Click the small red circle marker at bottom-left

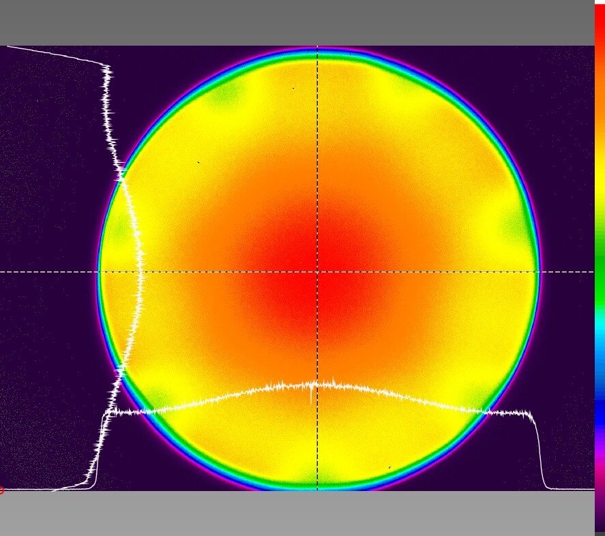click(1, 490)
